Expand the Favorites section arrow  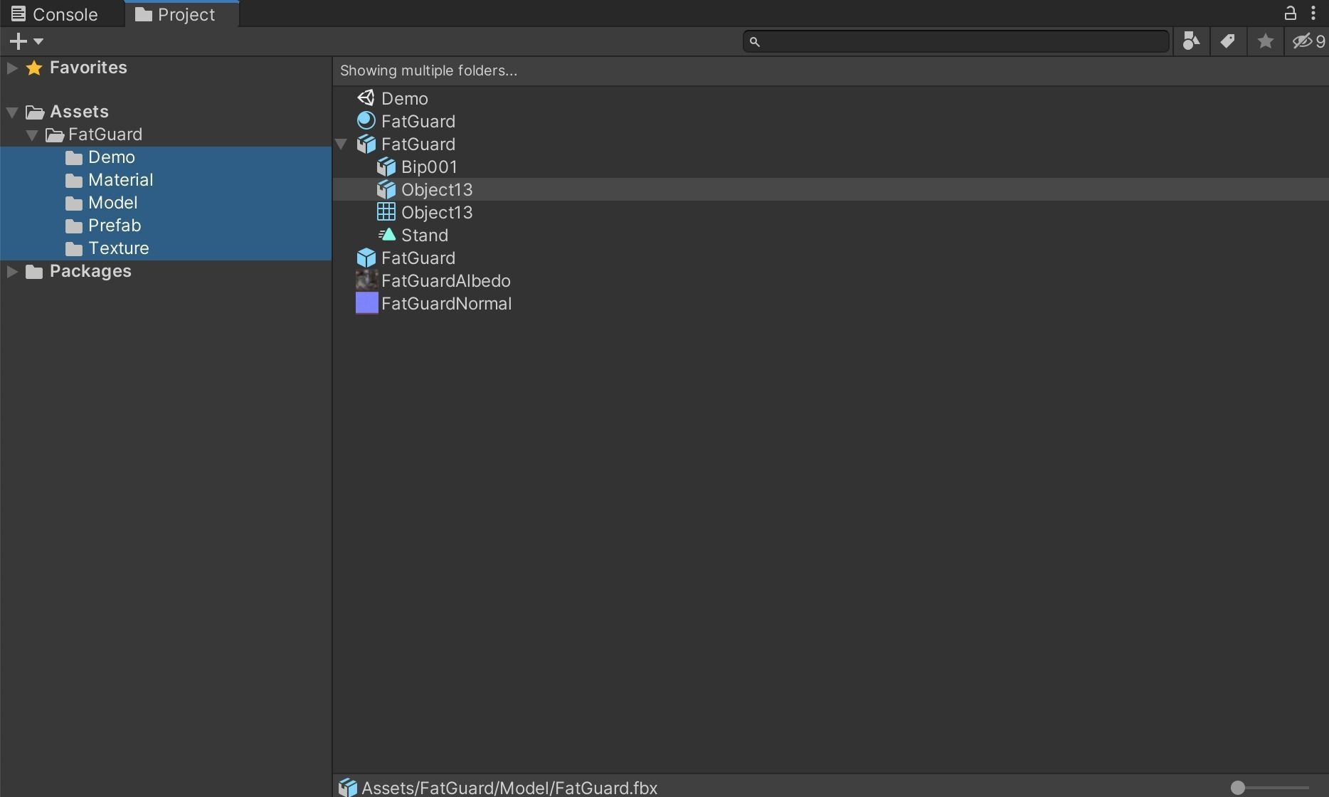(12, 68)
